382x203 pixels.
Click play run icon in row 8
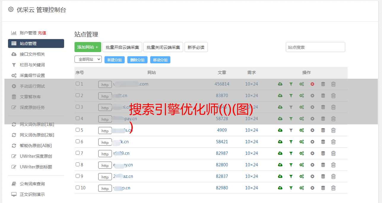tap(312, 165)
